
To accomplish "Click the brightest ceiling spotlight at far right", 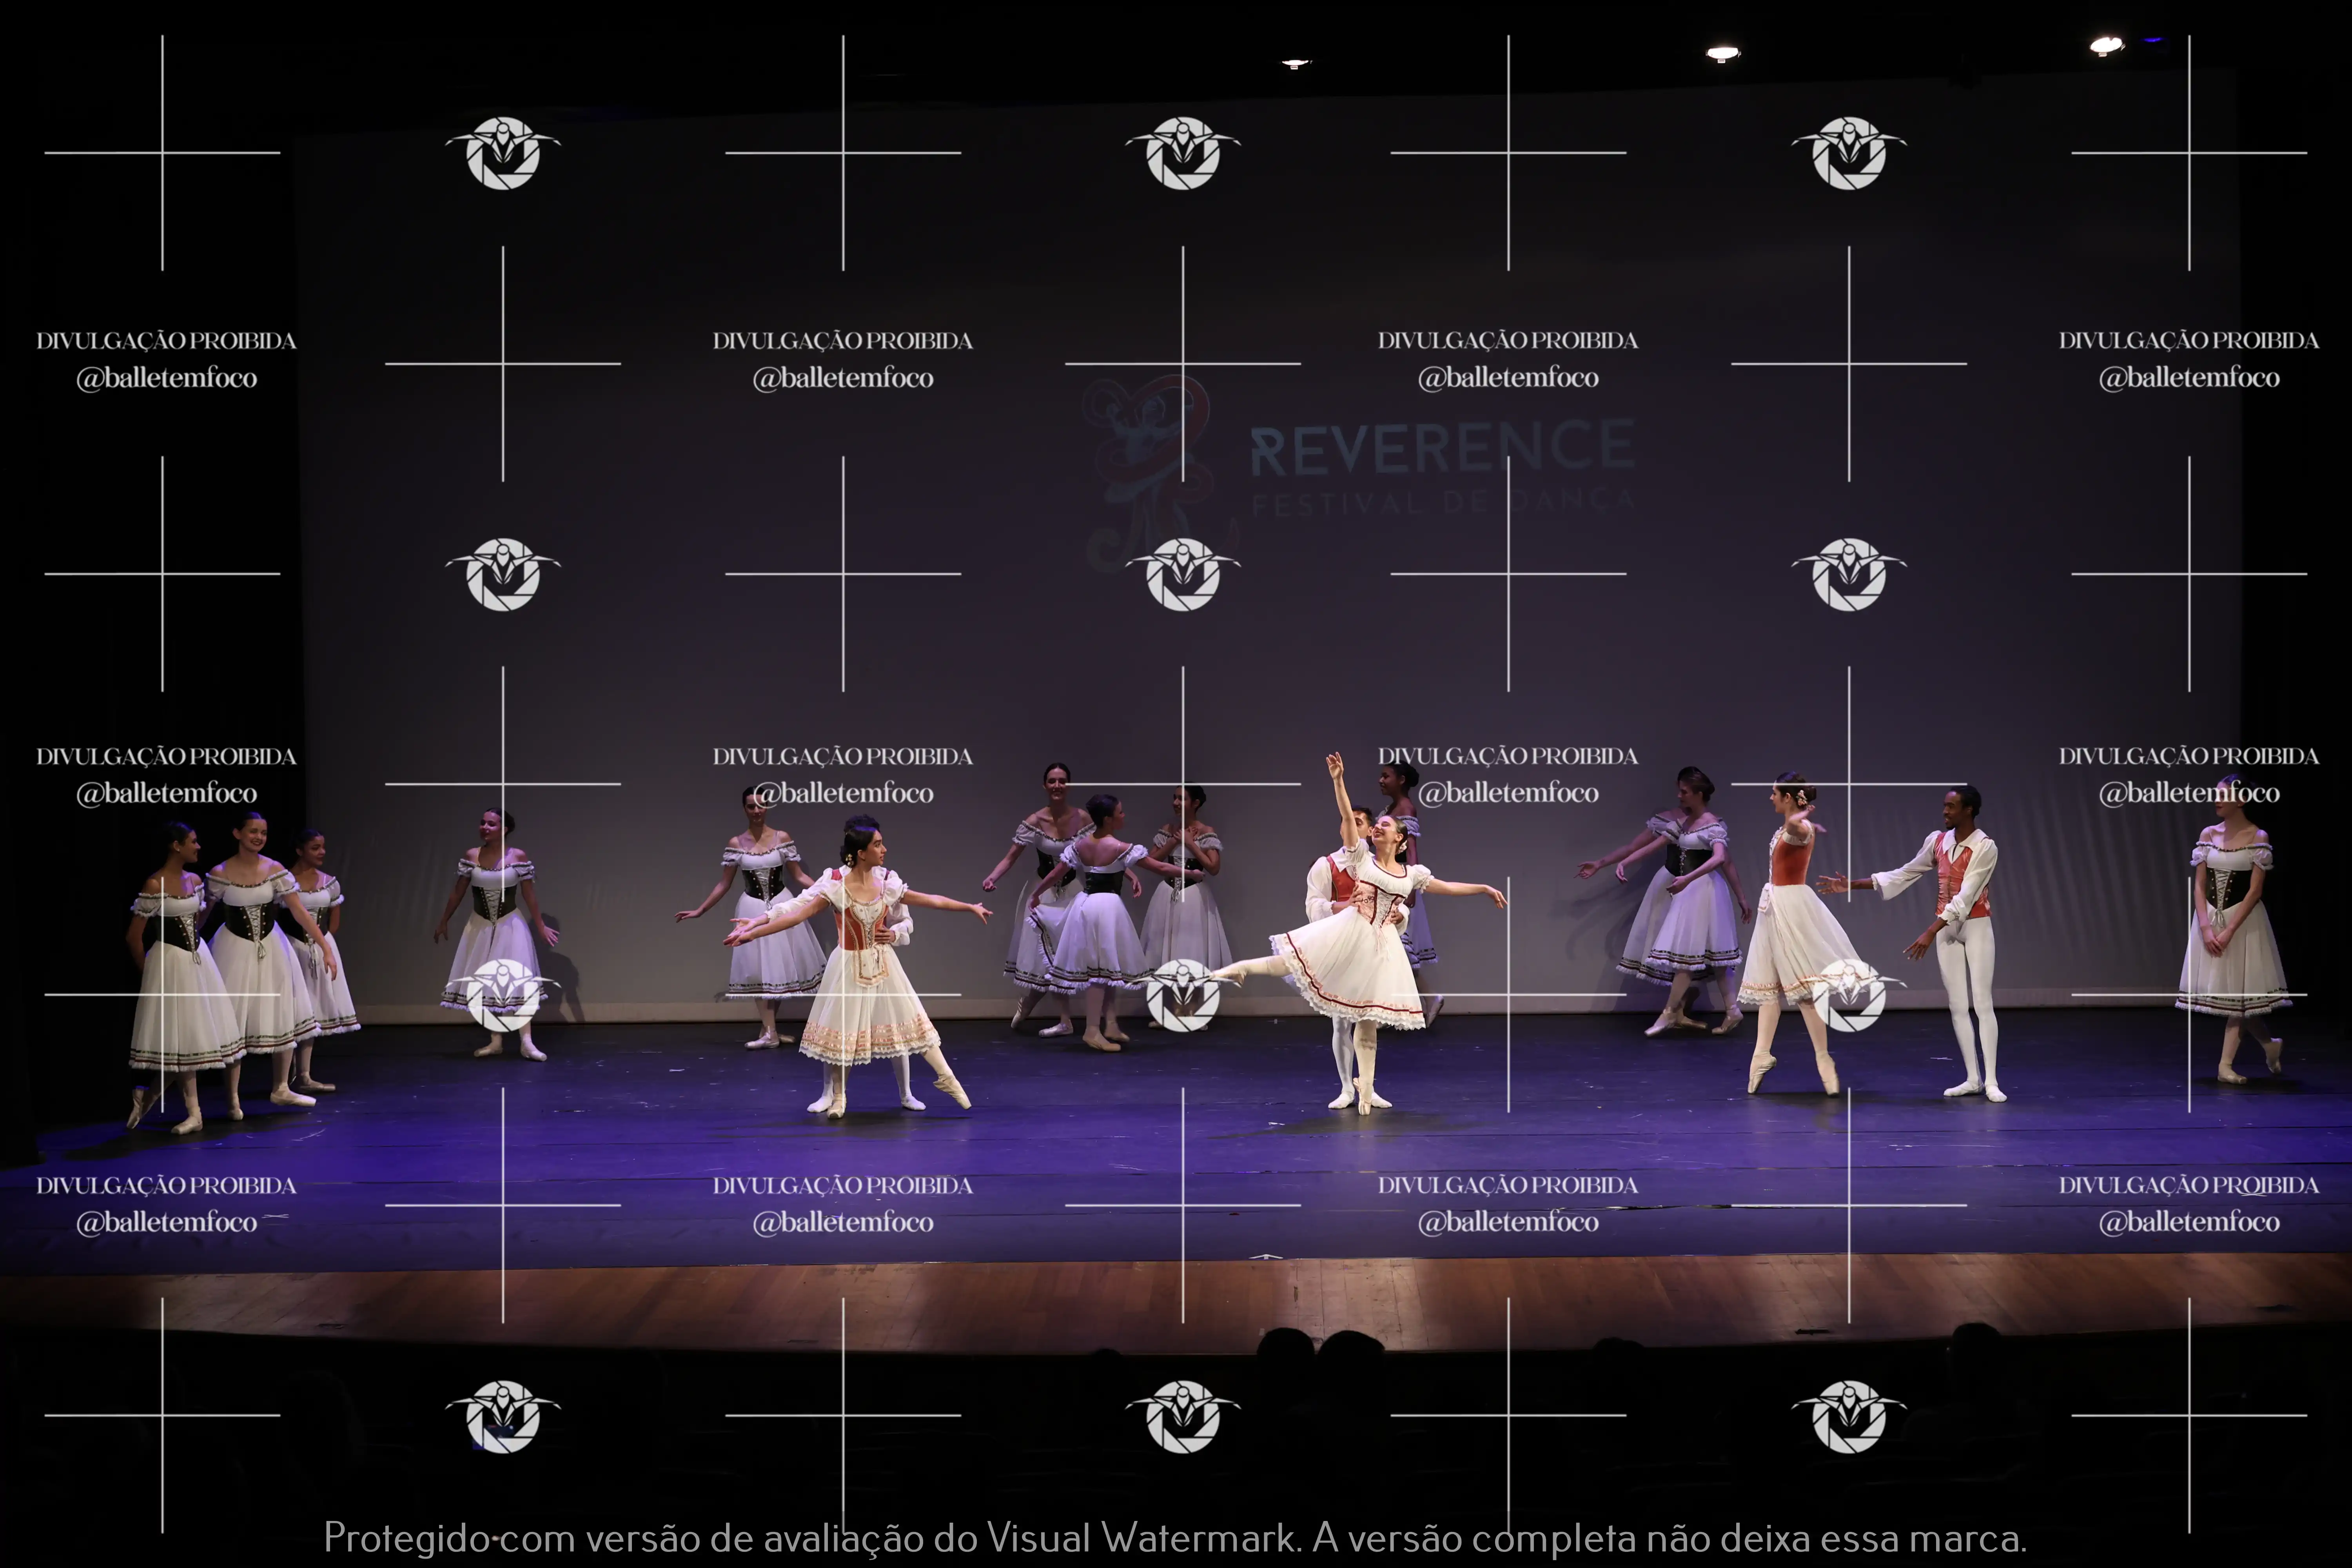I will click(2106, 45).
